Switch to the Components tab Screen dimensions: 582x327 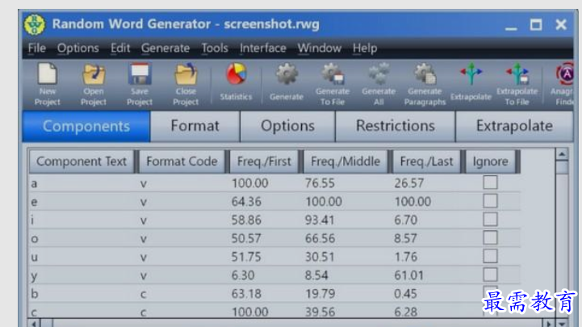[86, 127]
